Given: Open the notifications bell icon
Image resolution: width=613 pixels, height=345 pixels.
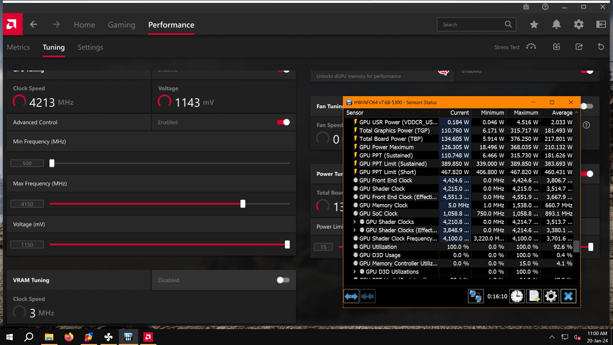Looking at the screenshot, I should point(556,24).
